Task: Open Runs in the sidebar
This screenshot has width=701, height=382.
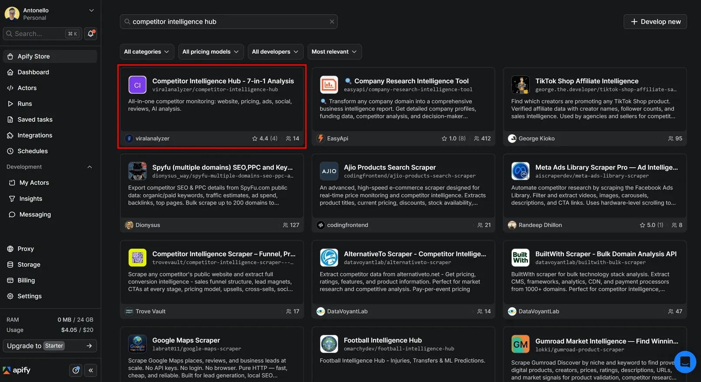Action: tap(50, 104)
